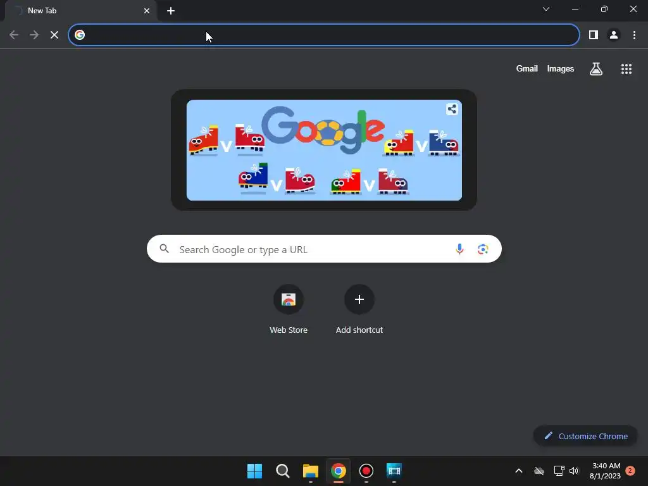Click the Web Store label
The image size is (648, 486).
[289, 330]
